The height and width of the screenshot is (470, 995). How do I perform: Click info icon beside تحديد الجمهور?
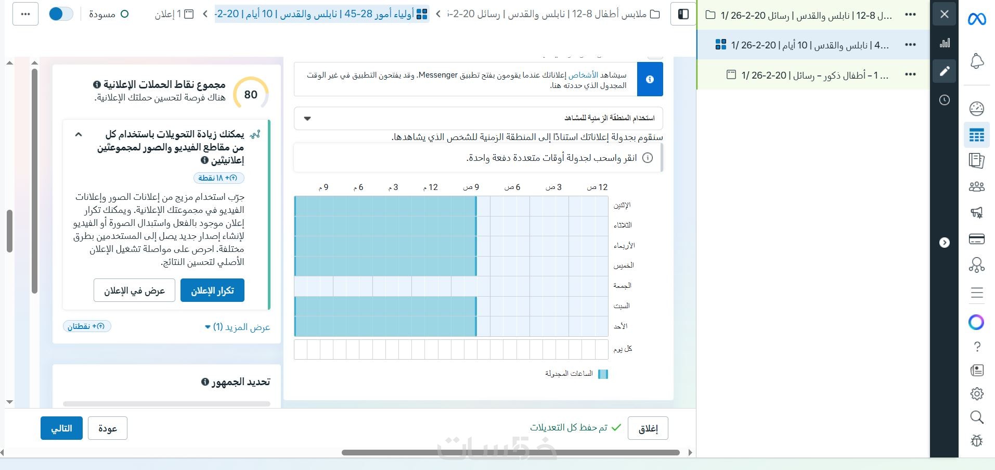tap(205, 382)
